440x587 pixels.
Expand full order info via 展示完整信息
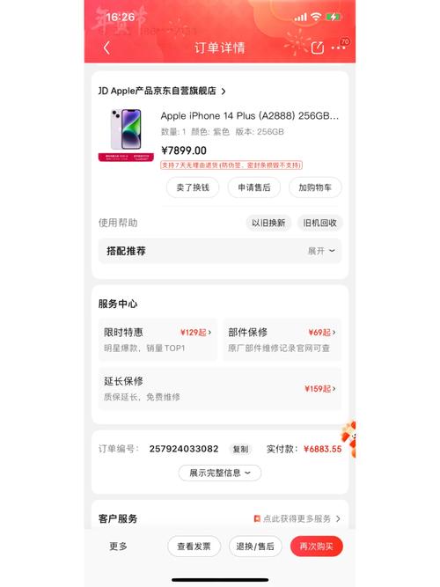220,473
